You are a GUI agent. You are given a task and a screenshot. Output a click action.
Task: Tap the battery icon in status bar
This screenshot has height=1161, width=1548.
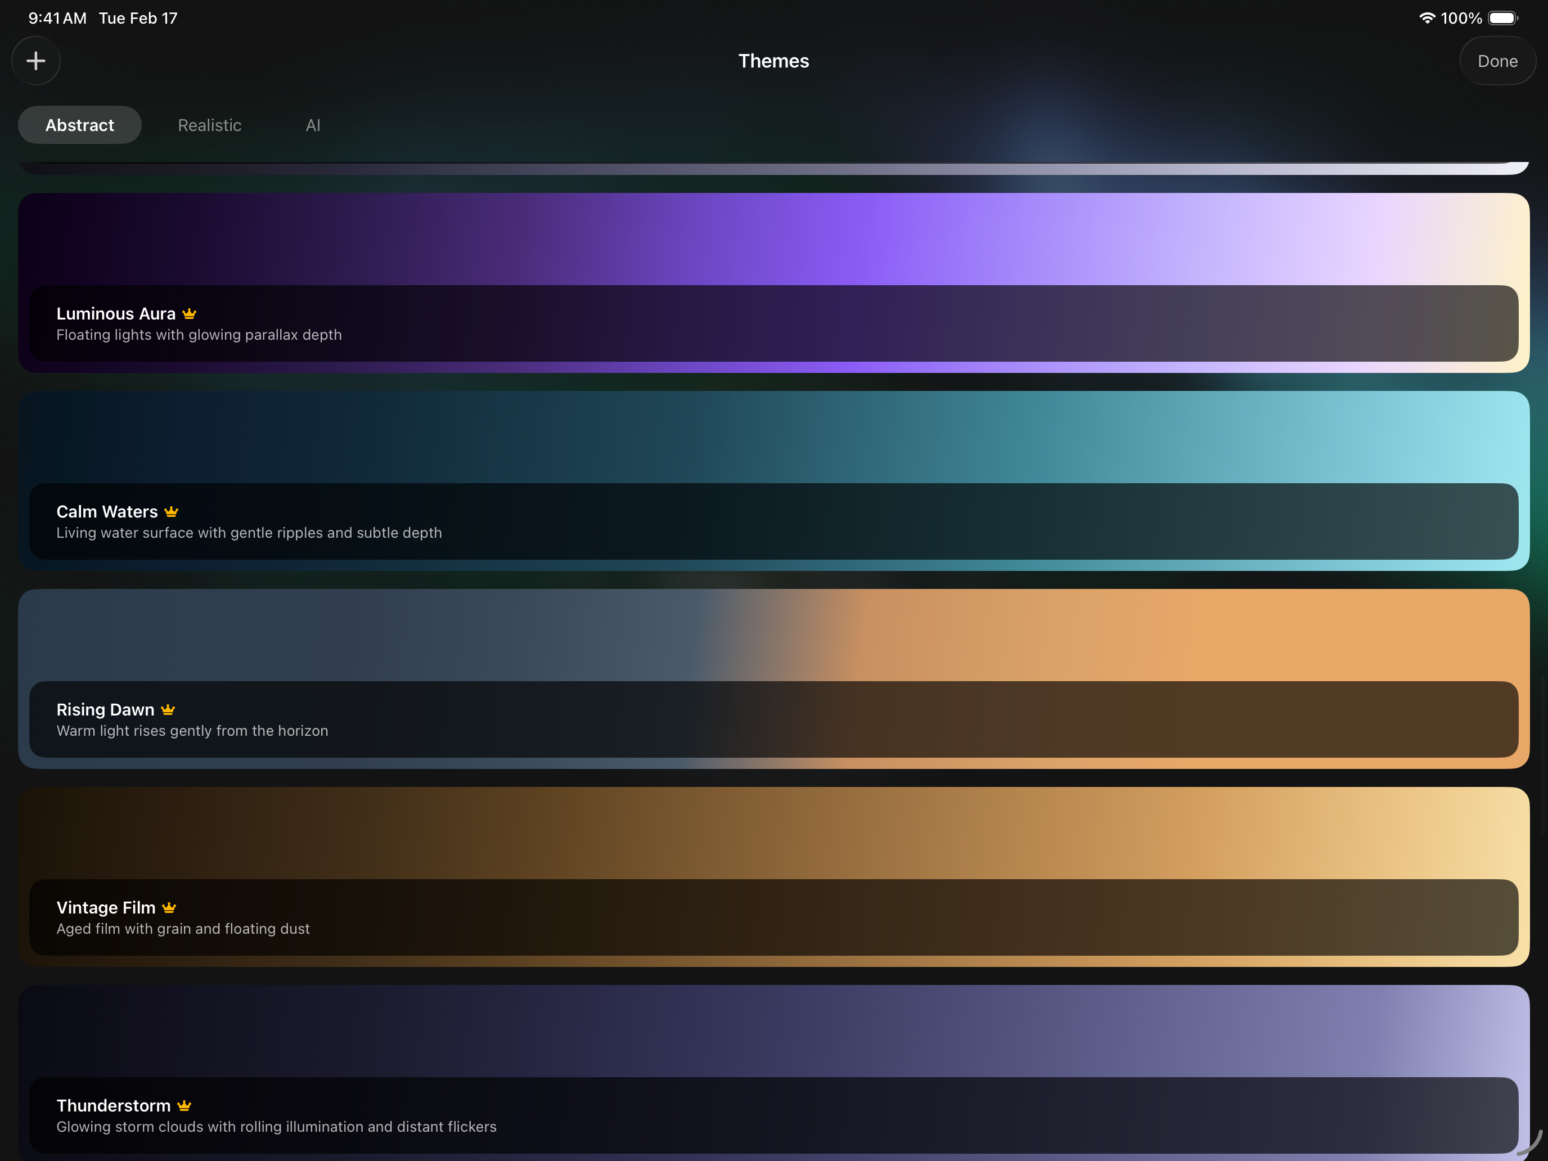1502,18
